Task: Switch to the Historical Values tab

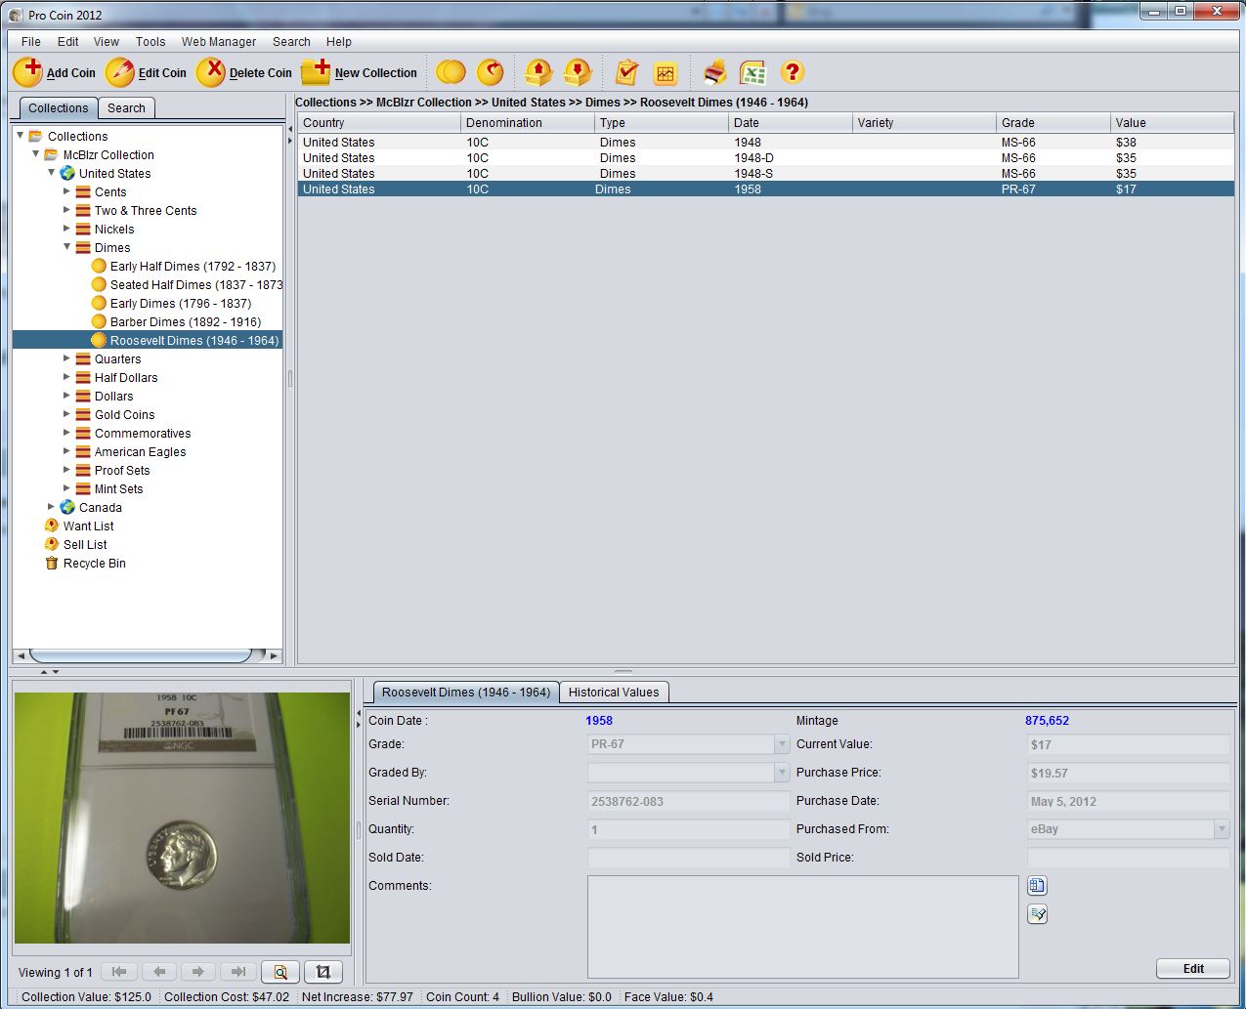Action: click(614, 693)
